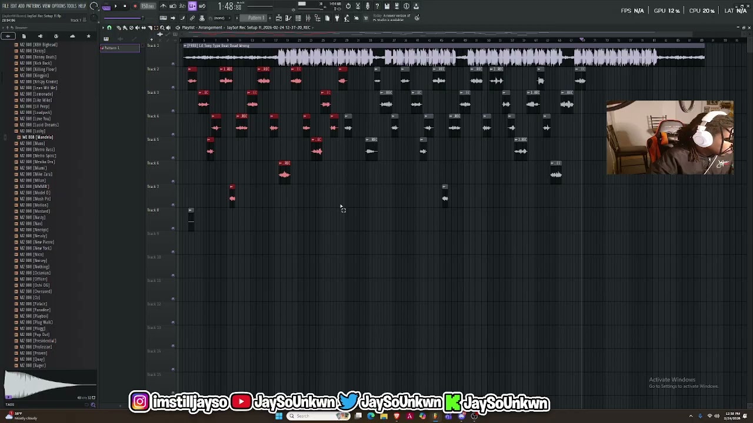Image resolution: width=753 pixels, height=423 pixels.
Task: Click the Windows Start button
Action: [x=279, y=416]
